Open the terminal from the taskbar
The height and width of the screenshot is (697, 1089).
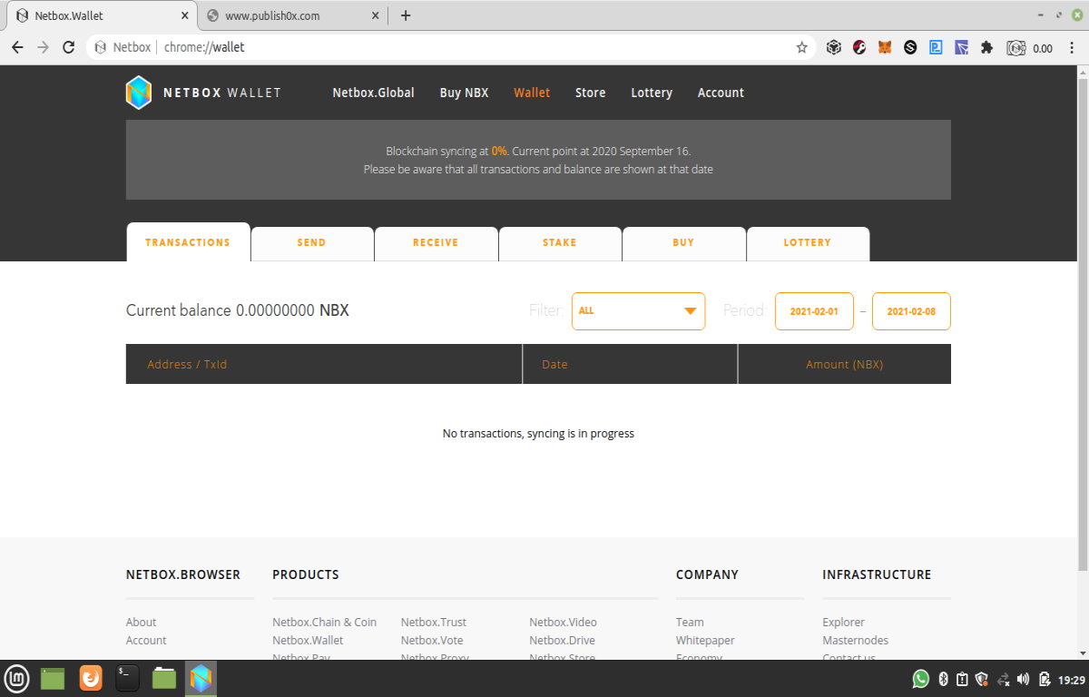[x=127, y=678]
